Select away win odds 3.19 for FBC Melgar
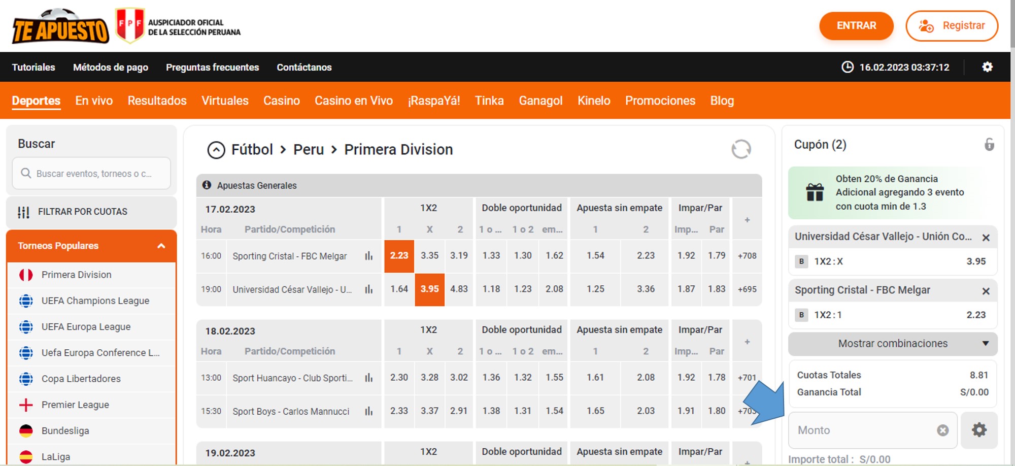1015x466 pixels. click(459, 256)
